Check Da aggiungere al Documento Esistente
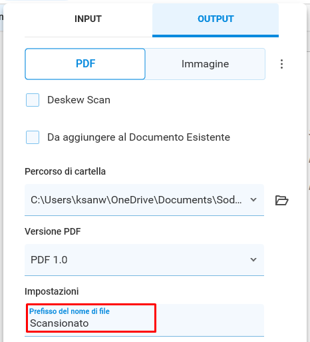310x342 pixels. tap(33, 137)
